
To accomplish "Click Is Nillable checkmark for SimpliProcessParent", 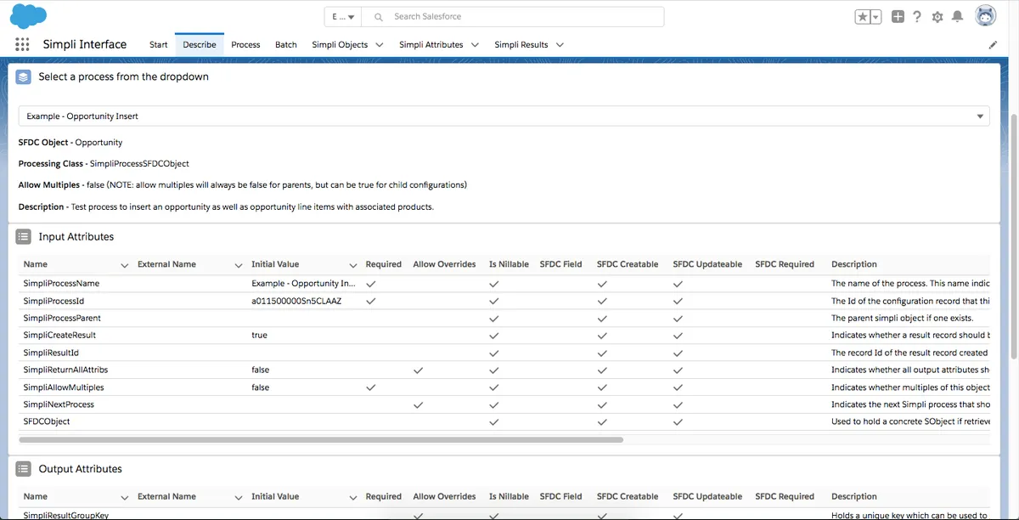I will [x=494, y=319].
